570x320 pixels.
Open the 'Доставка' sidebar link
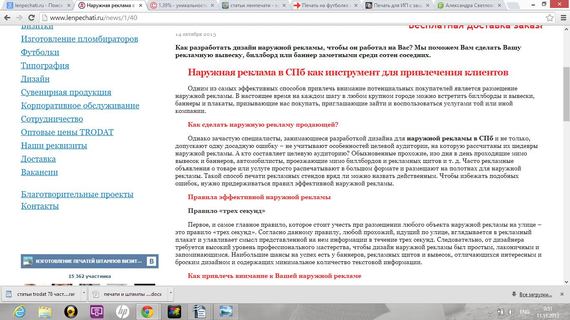pos(38,159)
